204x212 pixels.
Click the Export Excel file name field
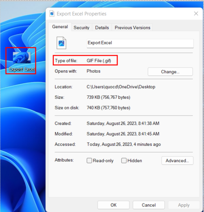[140, 43]
